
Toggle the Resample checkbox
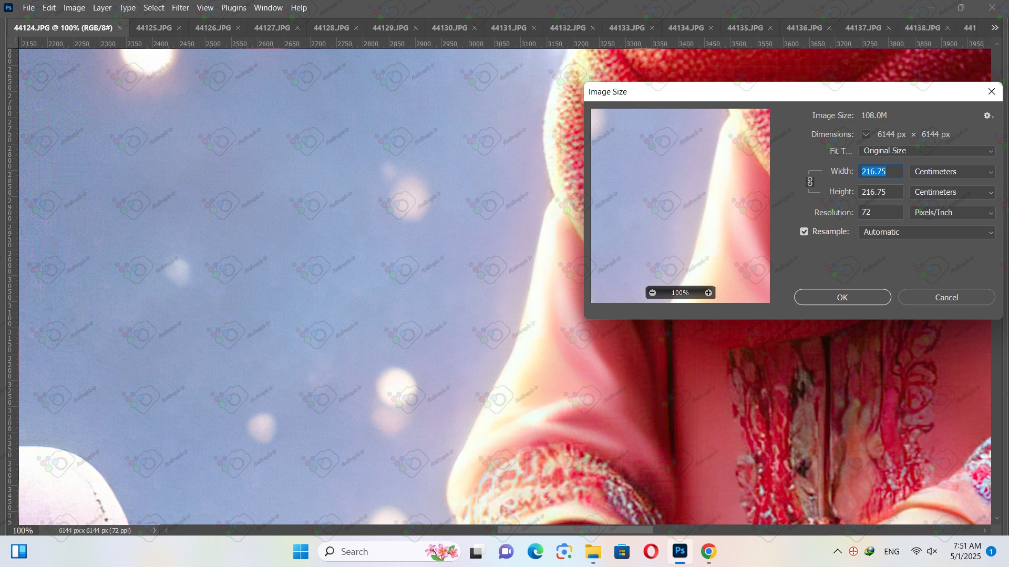click(x=804, y=232)
